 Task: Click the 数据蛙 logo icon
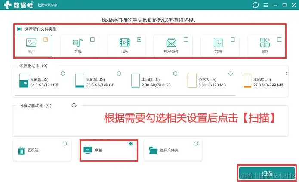[8, 5]
